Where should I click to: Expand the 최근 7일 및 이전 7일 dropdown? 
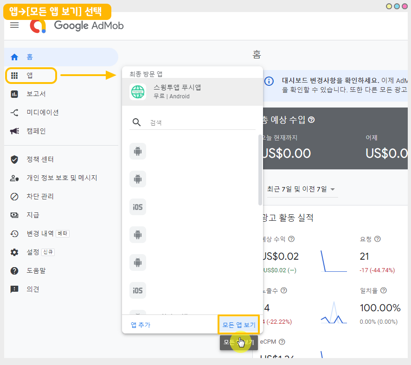(301, 189)
